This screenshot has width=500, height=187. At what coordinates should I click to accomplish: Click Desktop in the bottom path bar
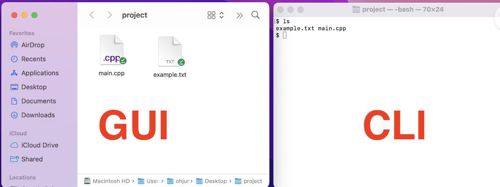pos(212,181)
